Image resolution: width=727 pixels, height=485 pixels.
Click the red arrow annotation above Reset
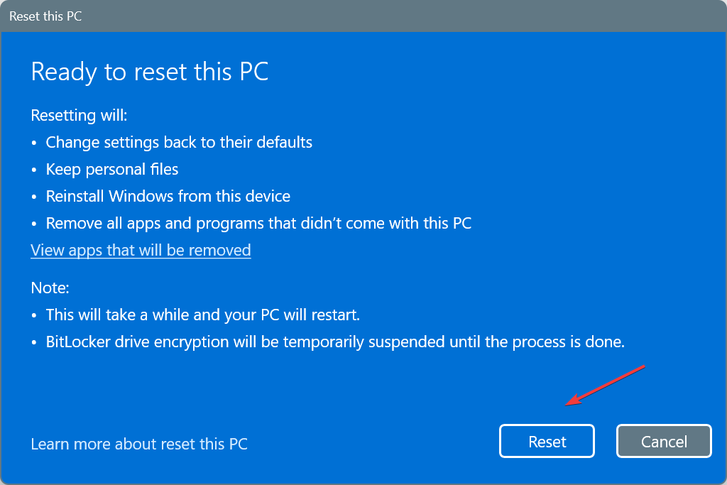[x=605, y=386]
